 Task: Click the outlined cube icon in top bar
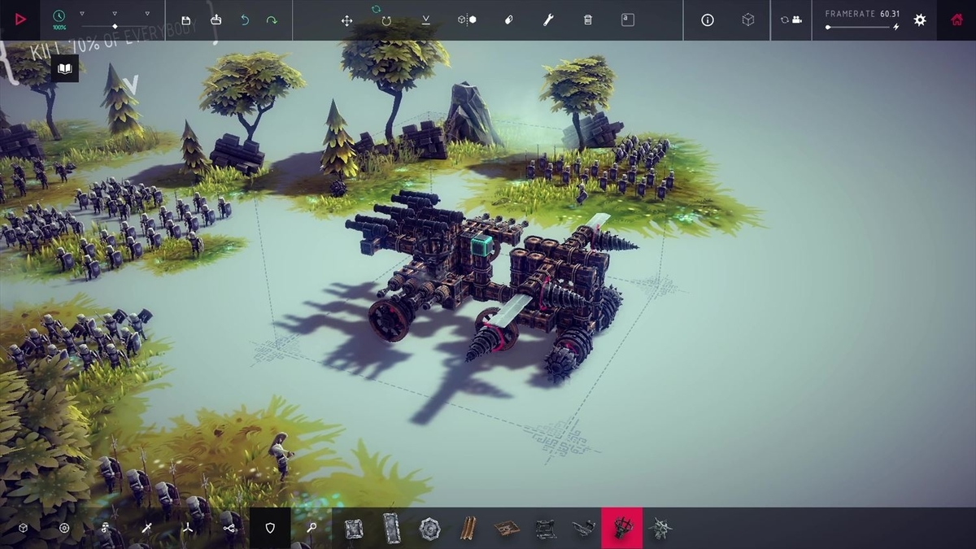pos(748,20)
